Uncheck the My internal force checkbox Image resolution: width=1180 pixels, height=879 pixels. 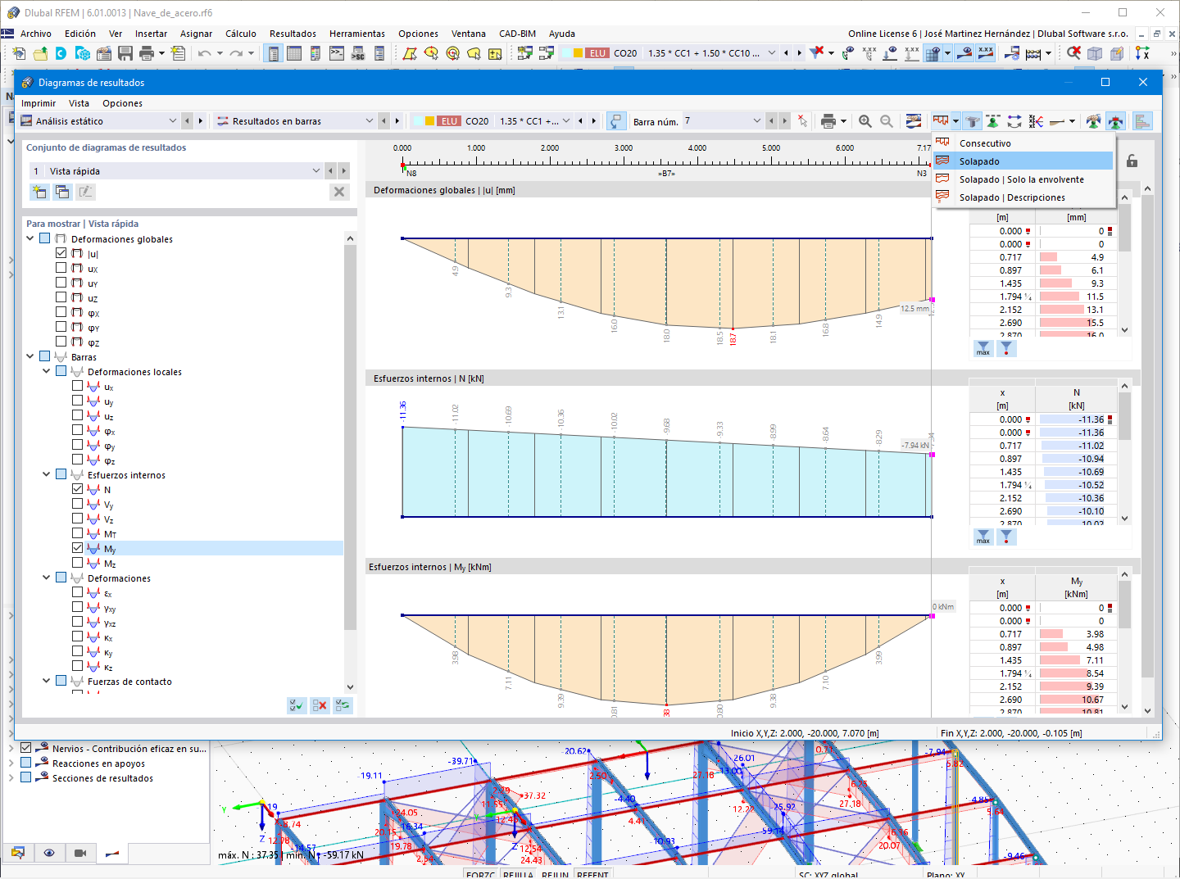[x=77, y=548]
